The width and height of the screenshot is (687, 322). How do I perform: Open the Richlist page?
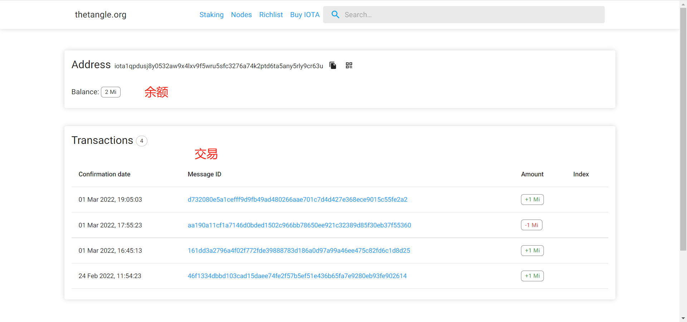click(x=271, y=15)
